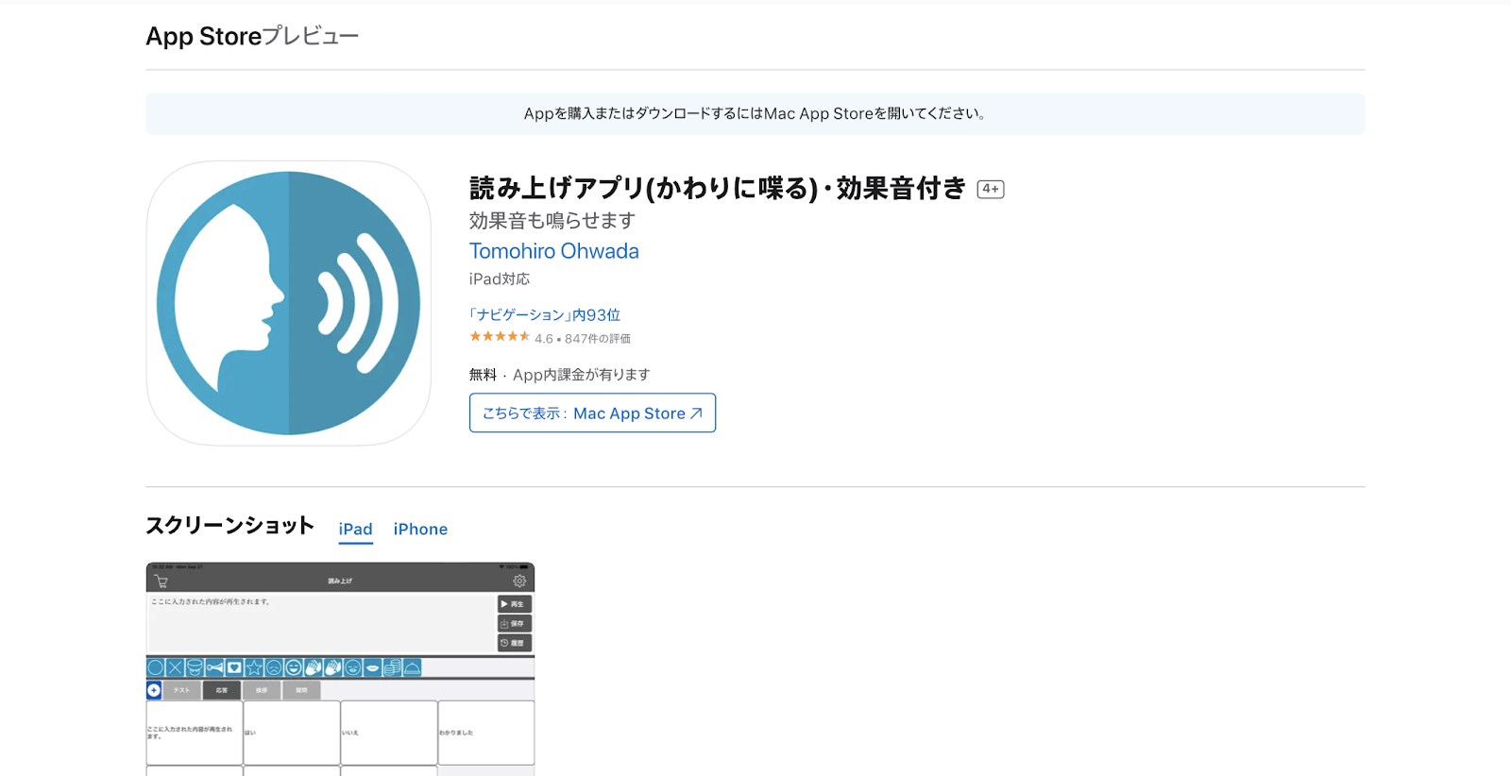Viewport: 1511px width, 776px height.
Task: Click the 保存 save button in the screenshot
Action: [515, 624]
